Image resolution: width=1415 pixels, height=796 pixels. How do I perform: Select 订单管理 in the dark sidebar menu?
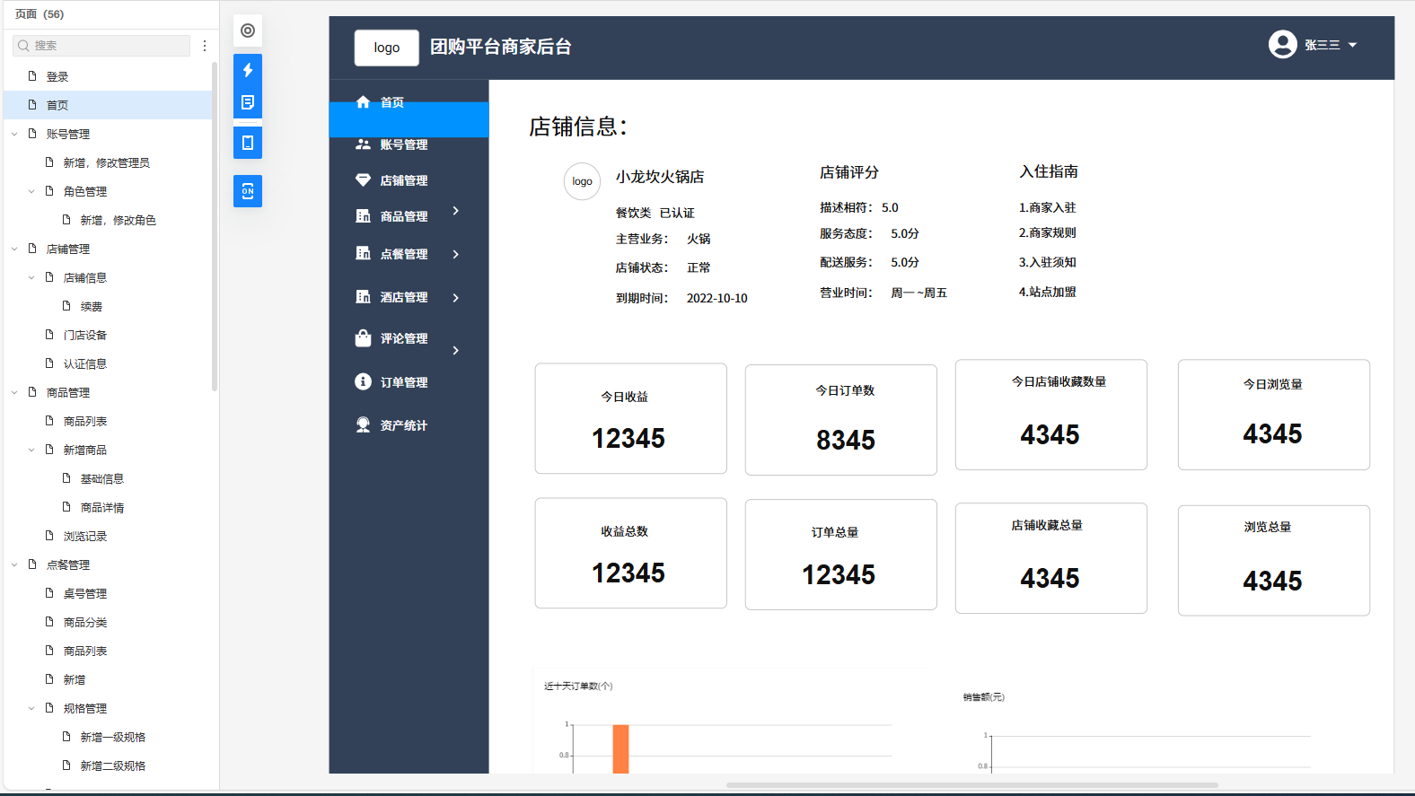click(x=403, y=382)
